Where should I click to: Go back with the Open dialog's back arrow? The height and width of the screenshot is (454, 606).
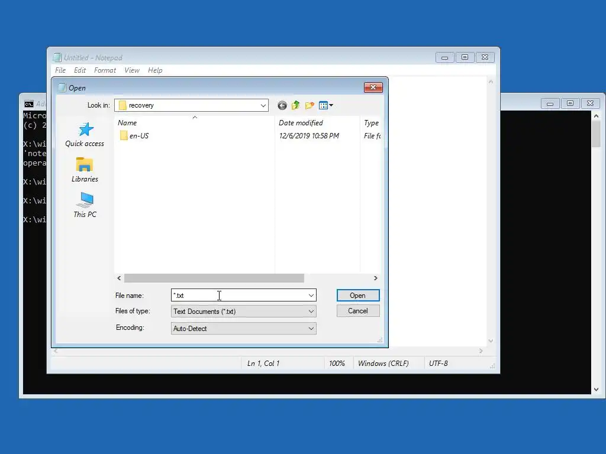[282, 105]
